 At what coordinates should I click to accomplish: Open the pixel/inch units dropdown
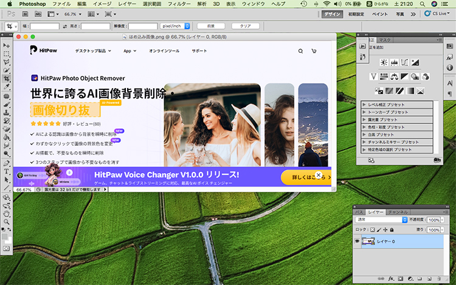(x=174, y=26)
